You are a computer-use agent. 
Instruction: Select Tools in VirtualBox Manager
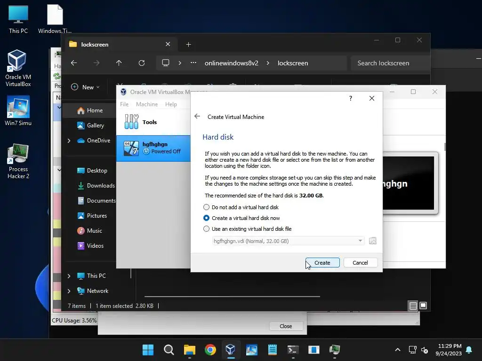point(153,122)
